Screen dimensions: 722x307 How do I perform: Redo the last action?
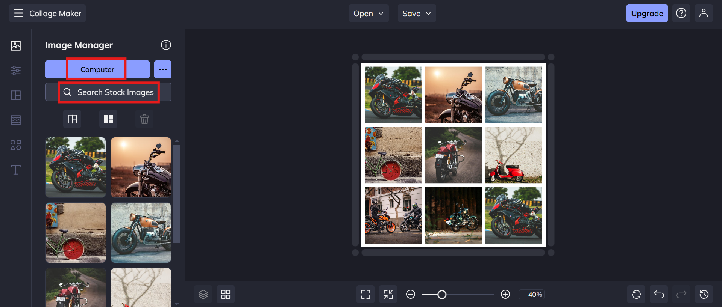coord(681,294)
